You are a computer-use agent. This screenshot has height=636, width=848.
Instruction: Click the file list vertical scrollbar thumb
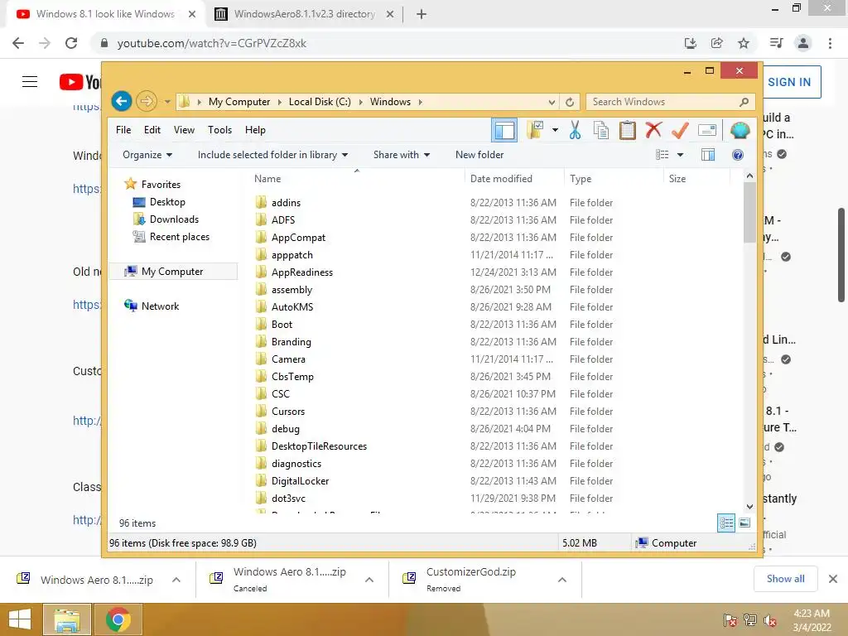(x=749, y=213)
